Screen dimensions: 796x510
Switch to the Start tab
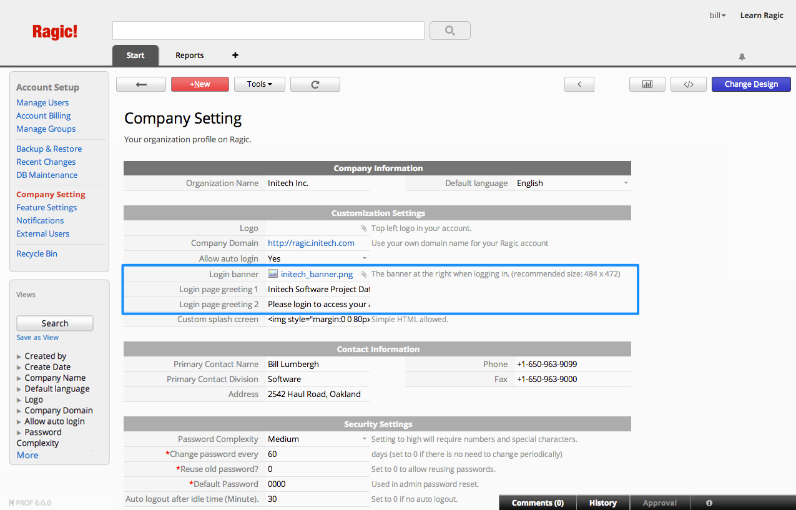[135, 56]
